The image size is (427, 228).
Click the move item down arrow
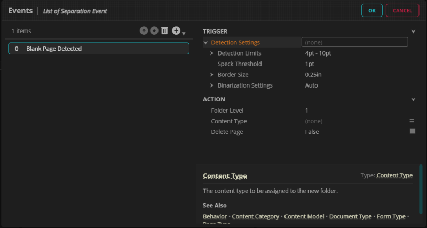154,31
